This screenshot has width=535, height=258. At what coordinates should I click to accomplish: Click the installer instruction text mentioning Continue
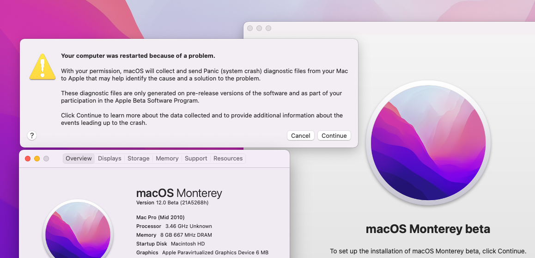(x=428, y=251)
